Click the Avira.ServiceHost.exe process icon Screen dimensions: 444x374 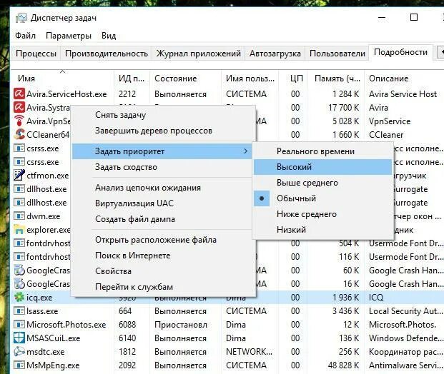(x=19, y=93)
